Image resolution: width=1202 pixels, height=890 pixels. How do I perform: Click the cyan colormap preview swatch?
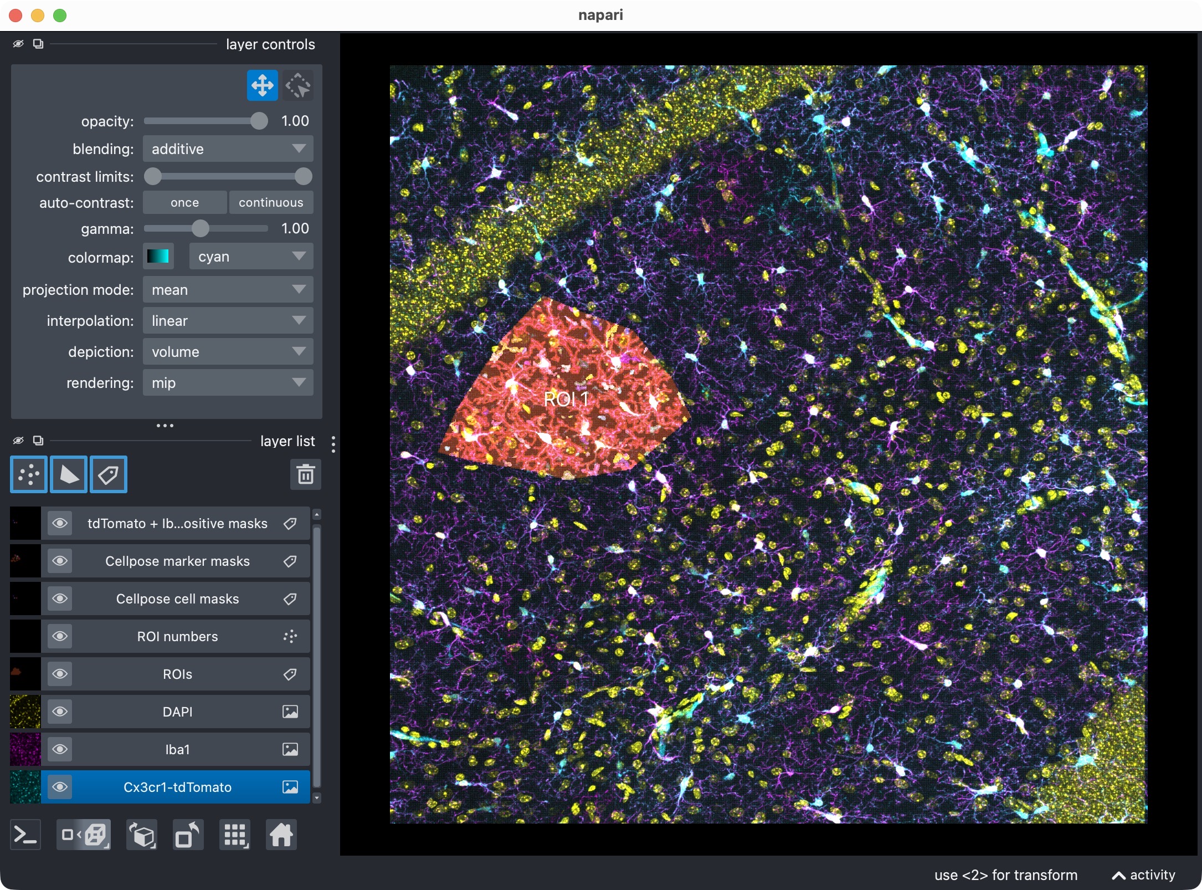(x=158, y=257)
